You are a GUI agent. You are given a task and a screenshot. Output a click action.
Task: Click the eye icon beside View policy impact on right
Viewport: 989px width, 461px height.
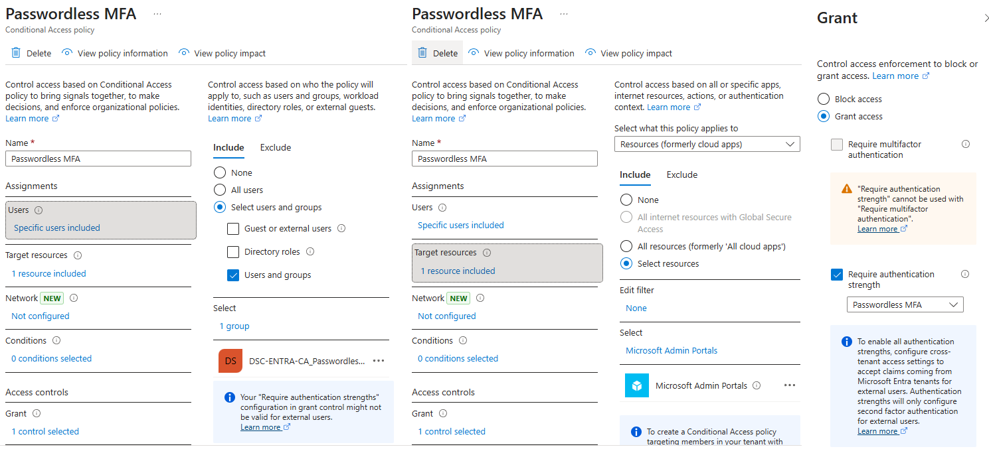click(x=590, y=53)
